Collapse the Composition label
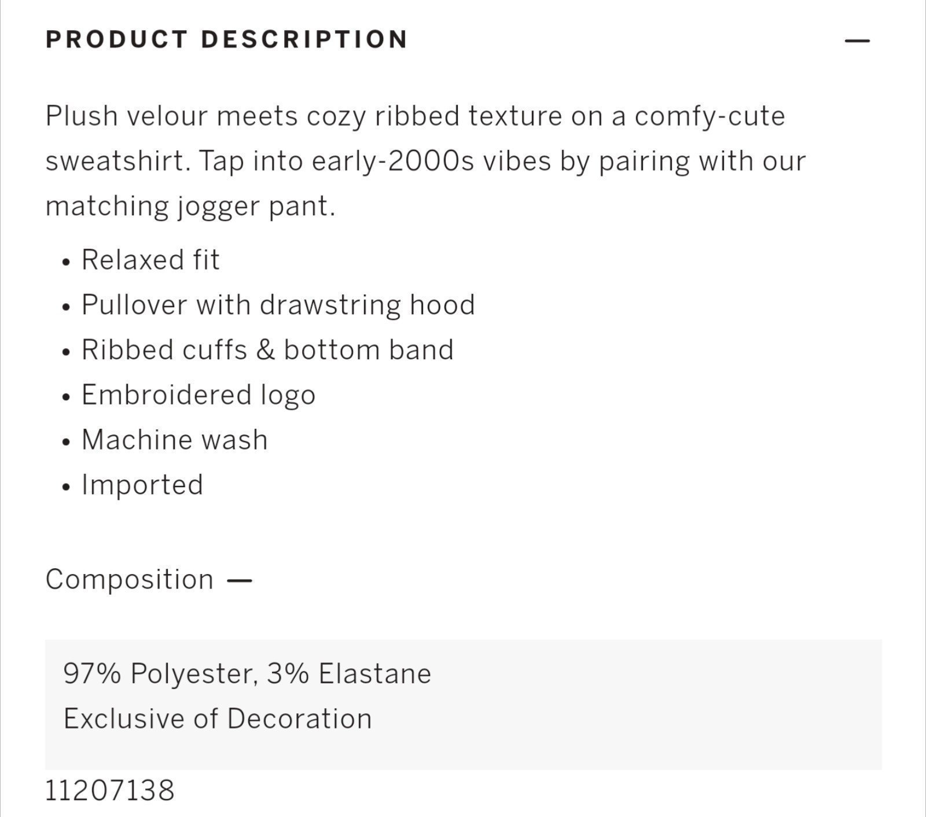 pyautogui.click(x=130, y=579)
